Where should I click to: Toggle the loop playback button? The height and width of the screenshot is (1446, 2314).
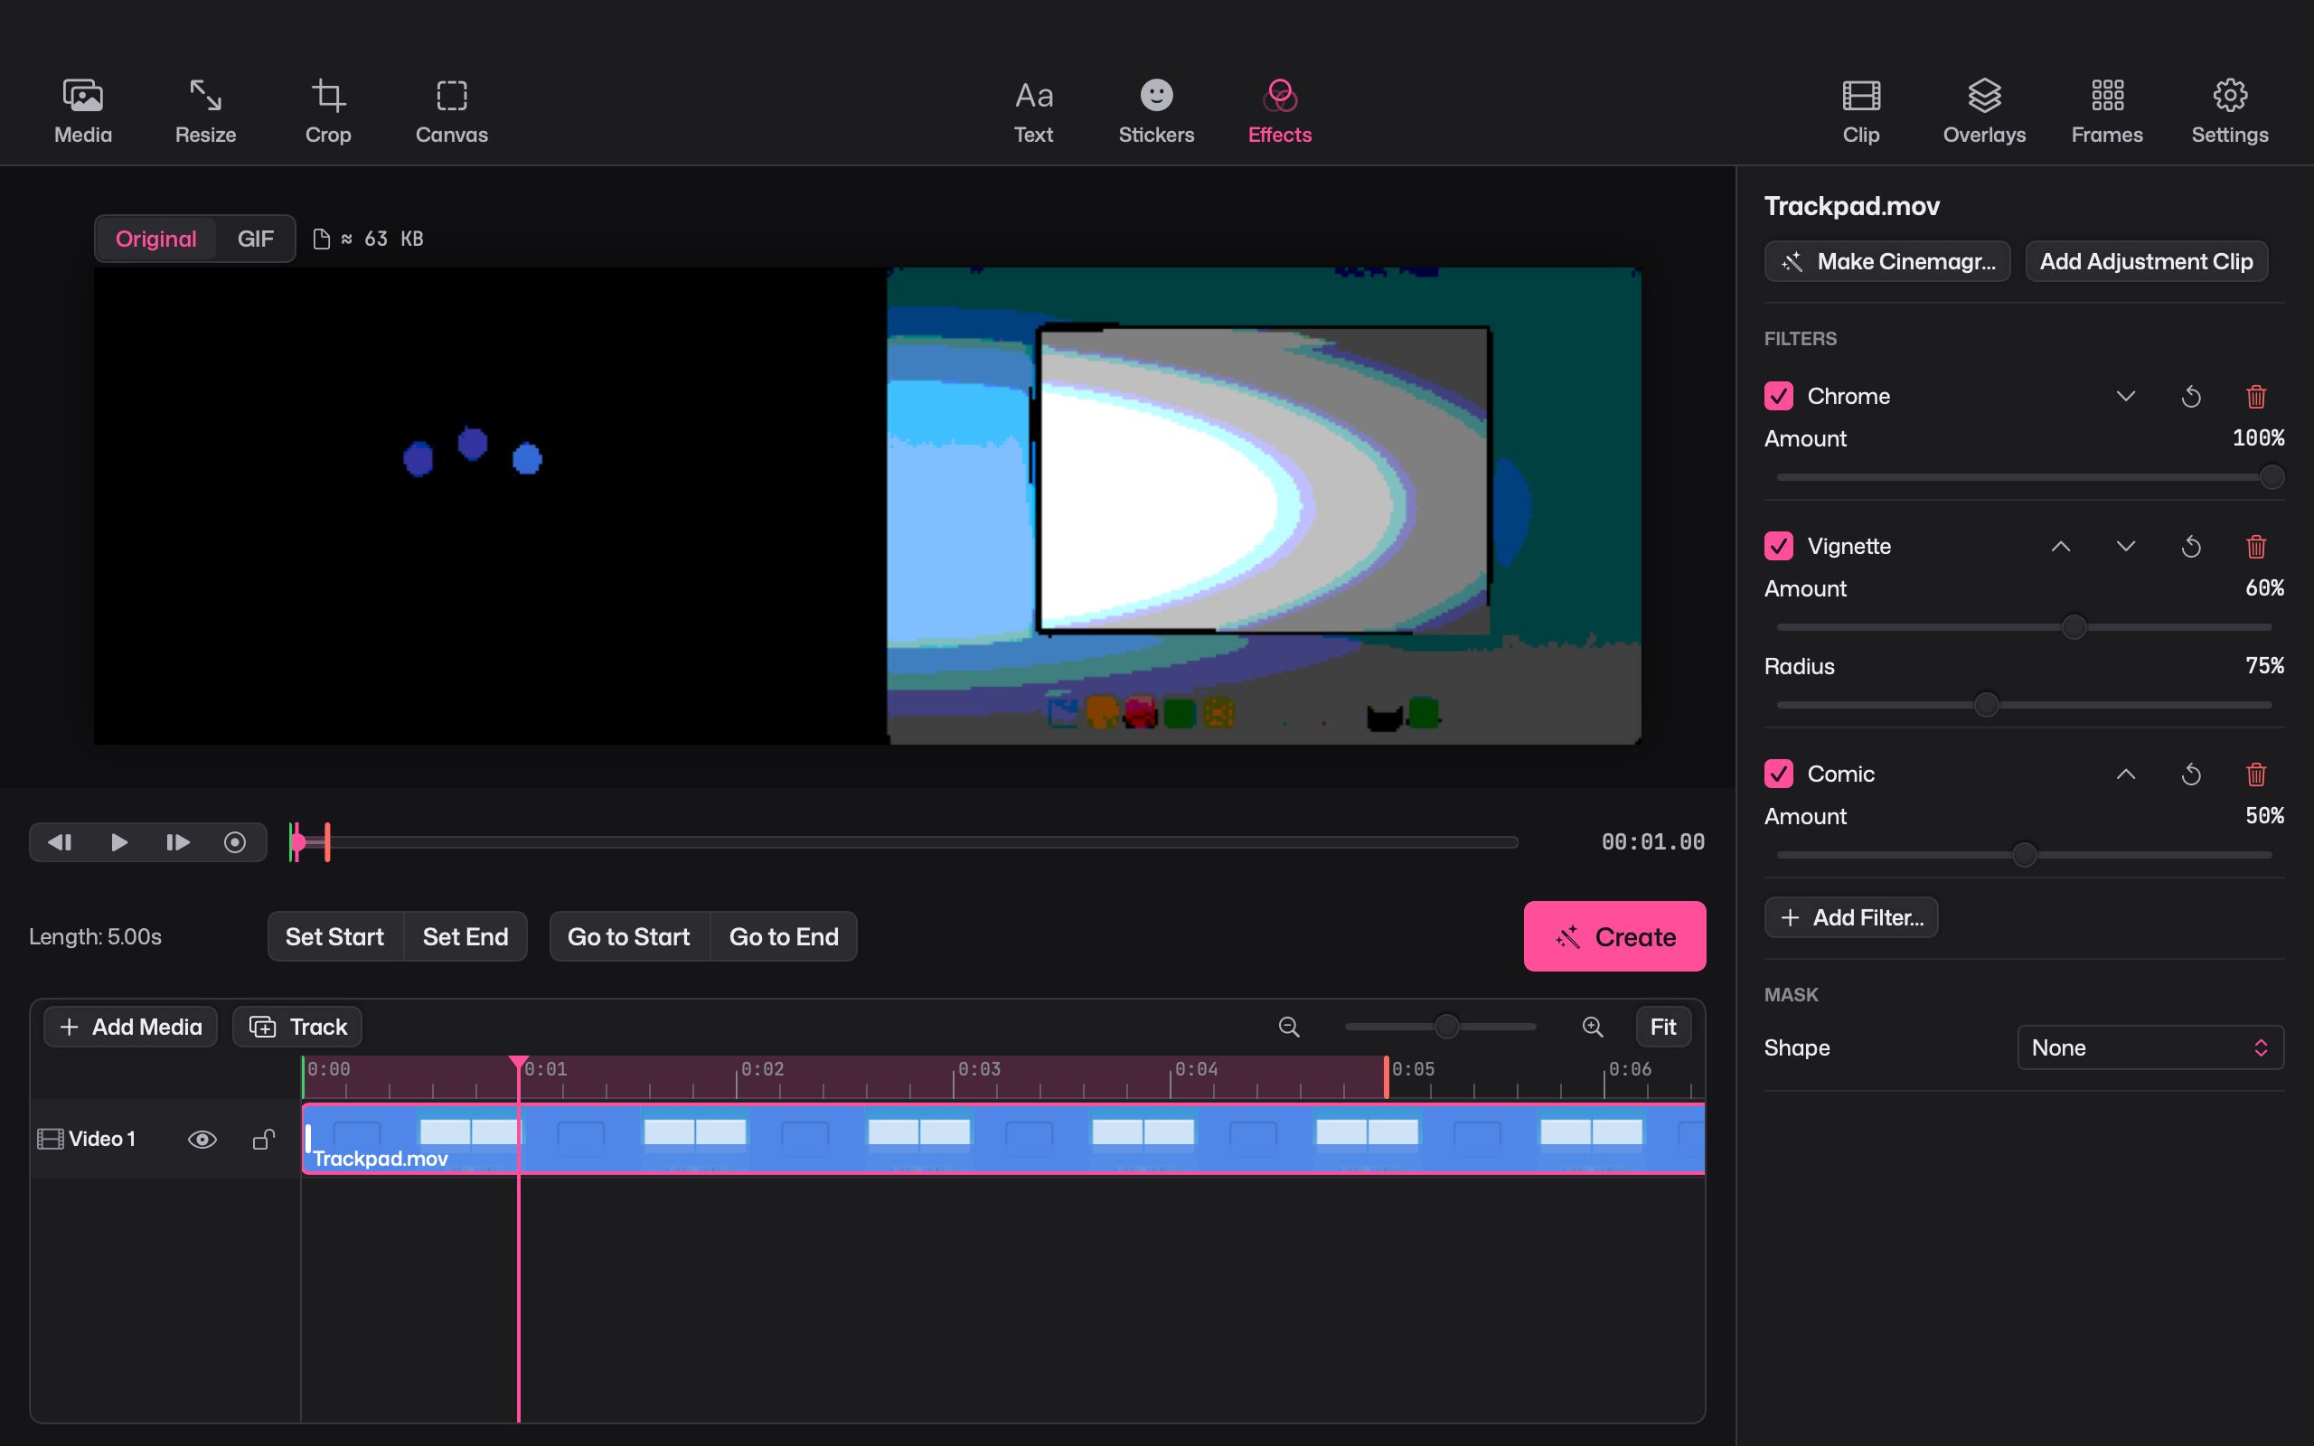234,841
